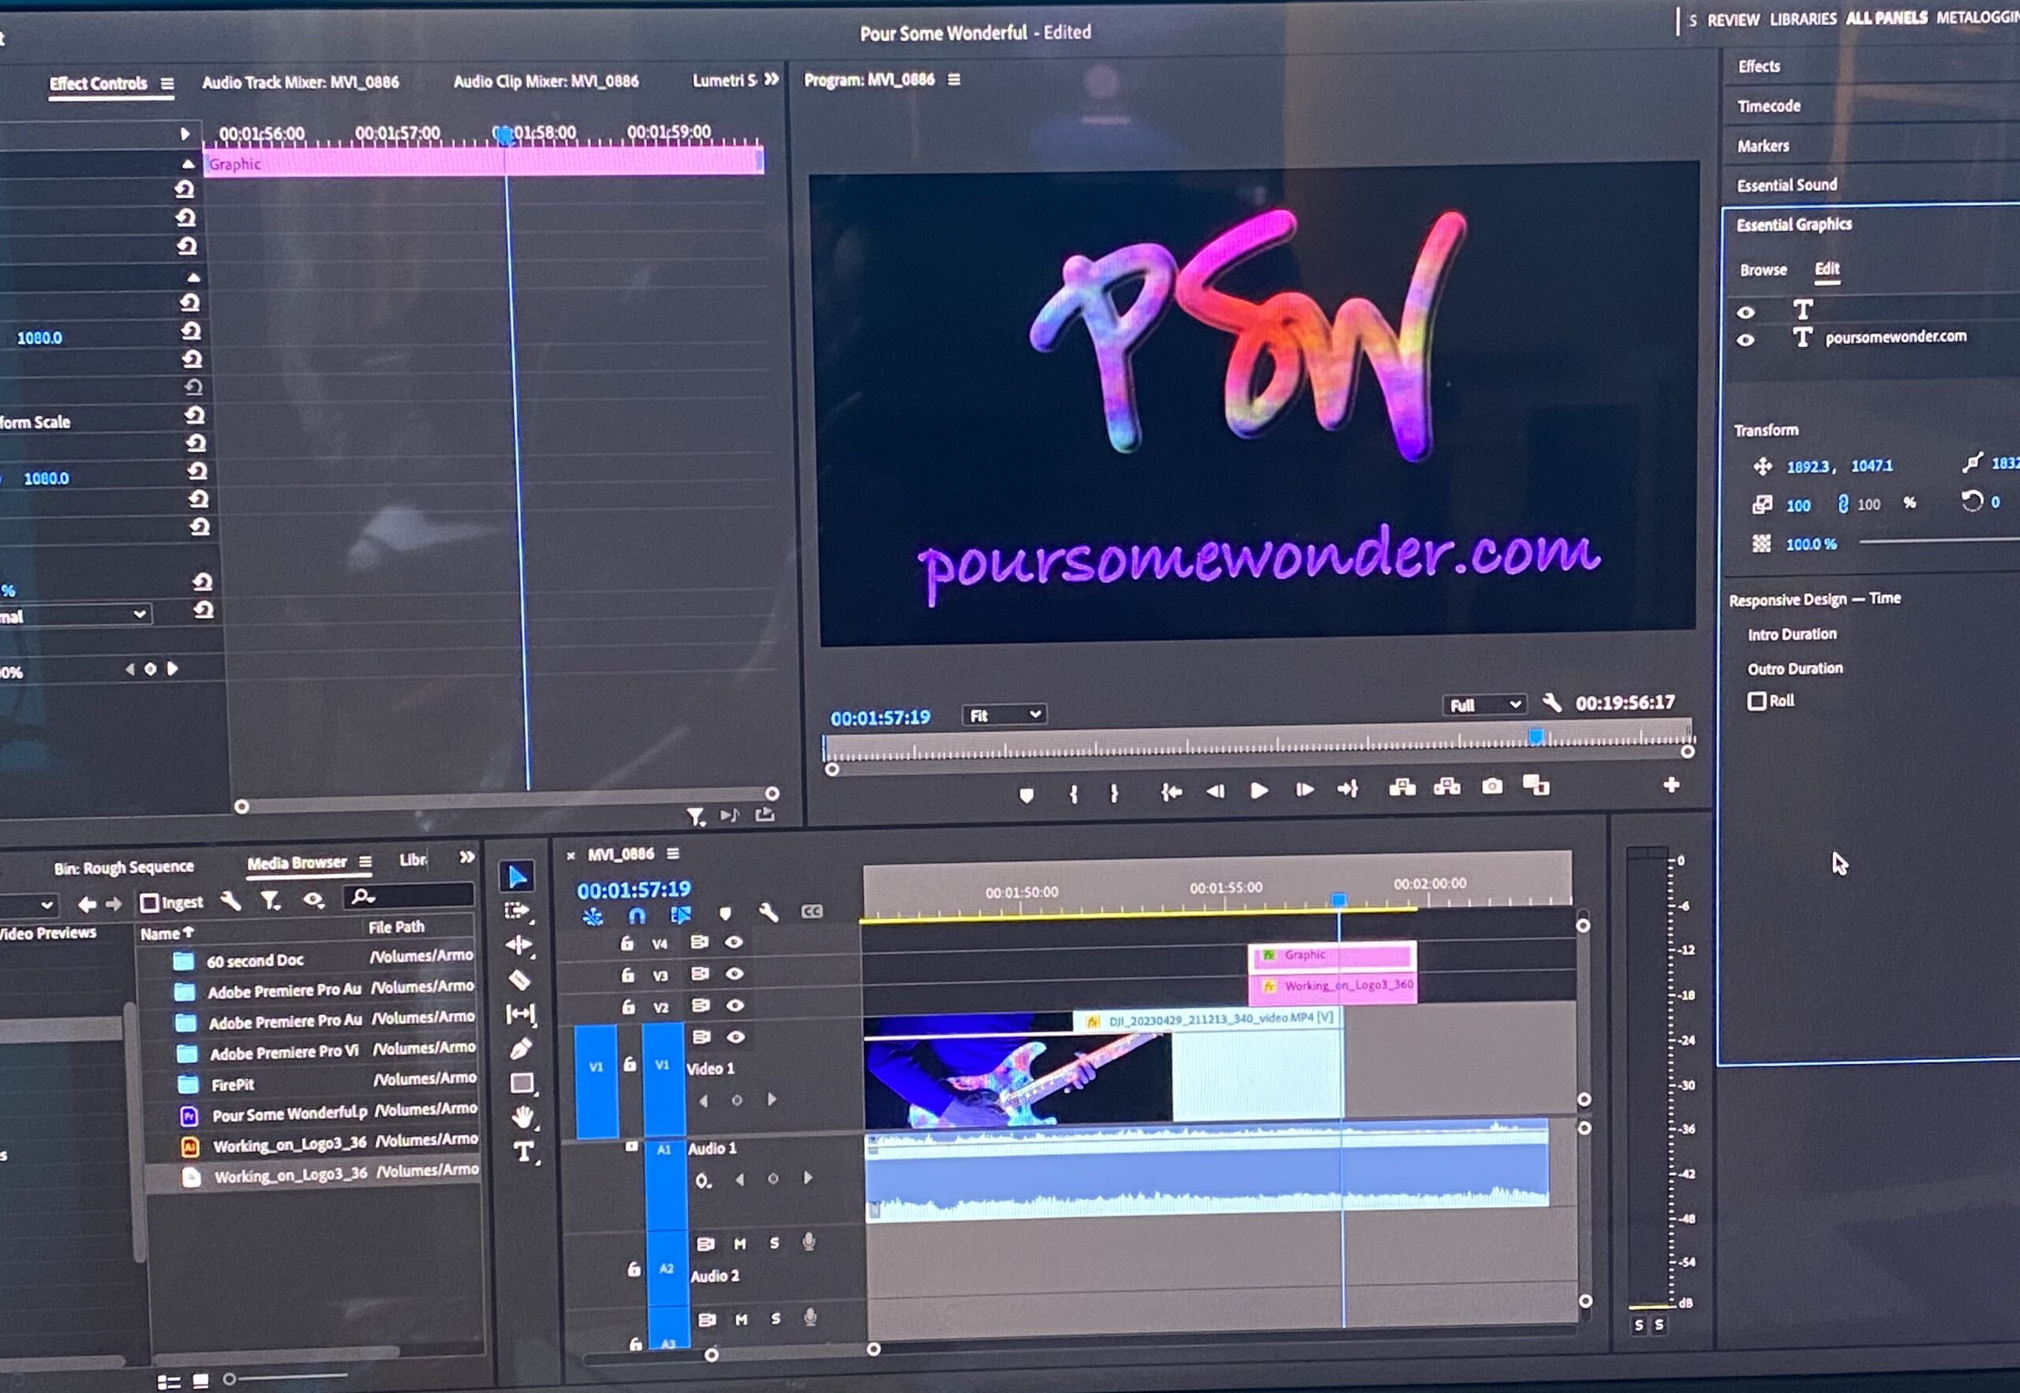2020x1393 pixels.
Task: Switch to Effect Controls tab
Action: pos(98,84)
